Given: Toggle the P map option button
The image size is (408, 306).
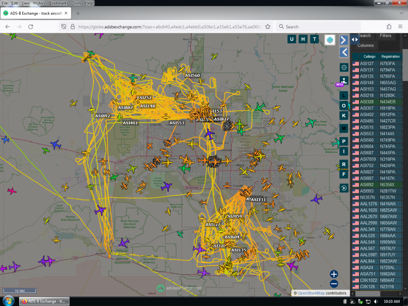Looking at the screenshot, I should click(344, 141).
